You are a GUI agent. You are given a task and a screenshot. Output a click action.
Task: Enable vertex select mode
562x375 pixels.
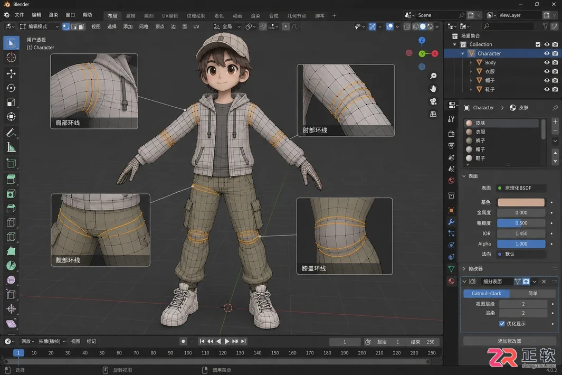click(x=66, y=26)
